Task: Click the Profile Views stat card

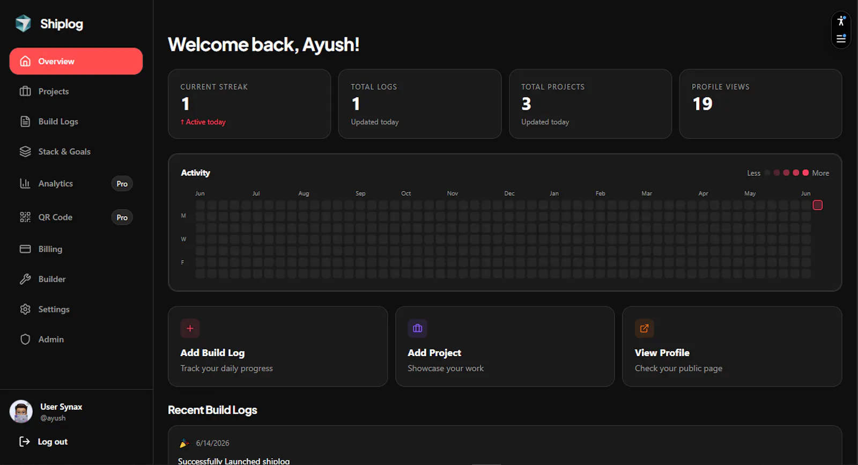Action: (x=760, y=104)
